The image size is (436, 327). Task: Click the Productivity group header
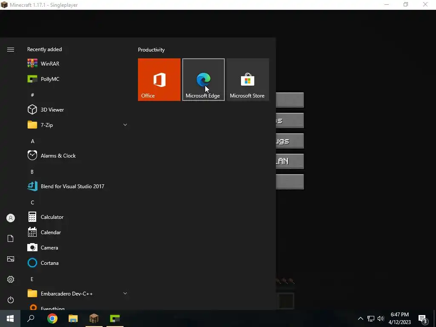point(151,50)
